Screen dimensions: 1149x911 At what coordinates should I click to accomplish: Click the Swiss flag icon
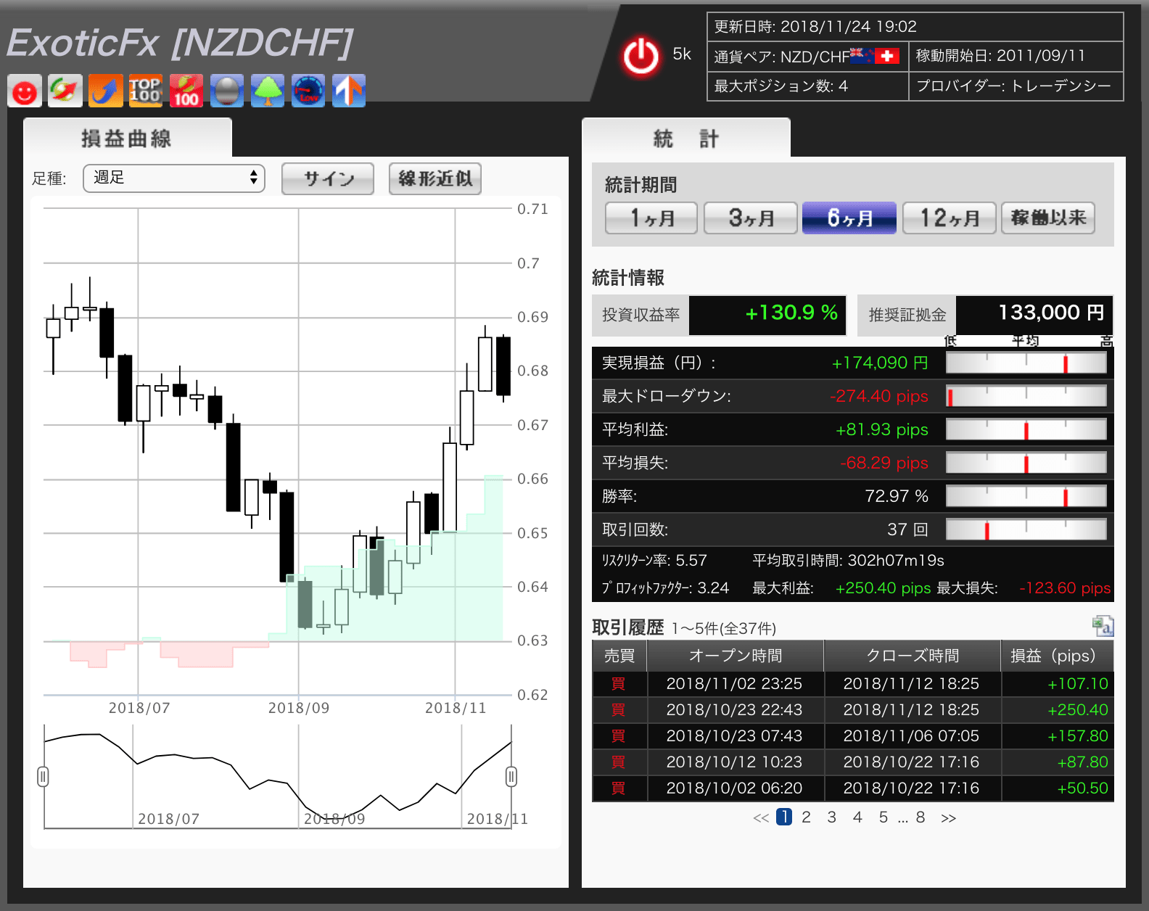[x=886, y=56]
